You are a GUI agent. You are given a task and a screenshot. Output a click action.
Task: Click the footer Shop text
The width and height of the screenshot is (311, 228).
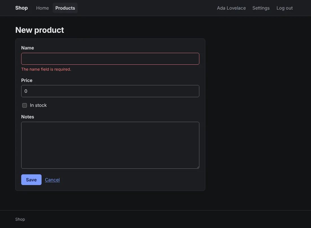coord(20,219)
